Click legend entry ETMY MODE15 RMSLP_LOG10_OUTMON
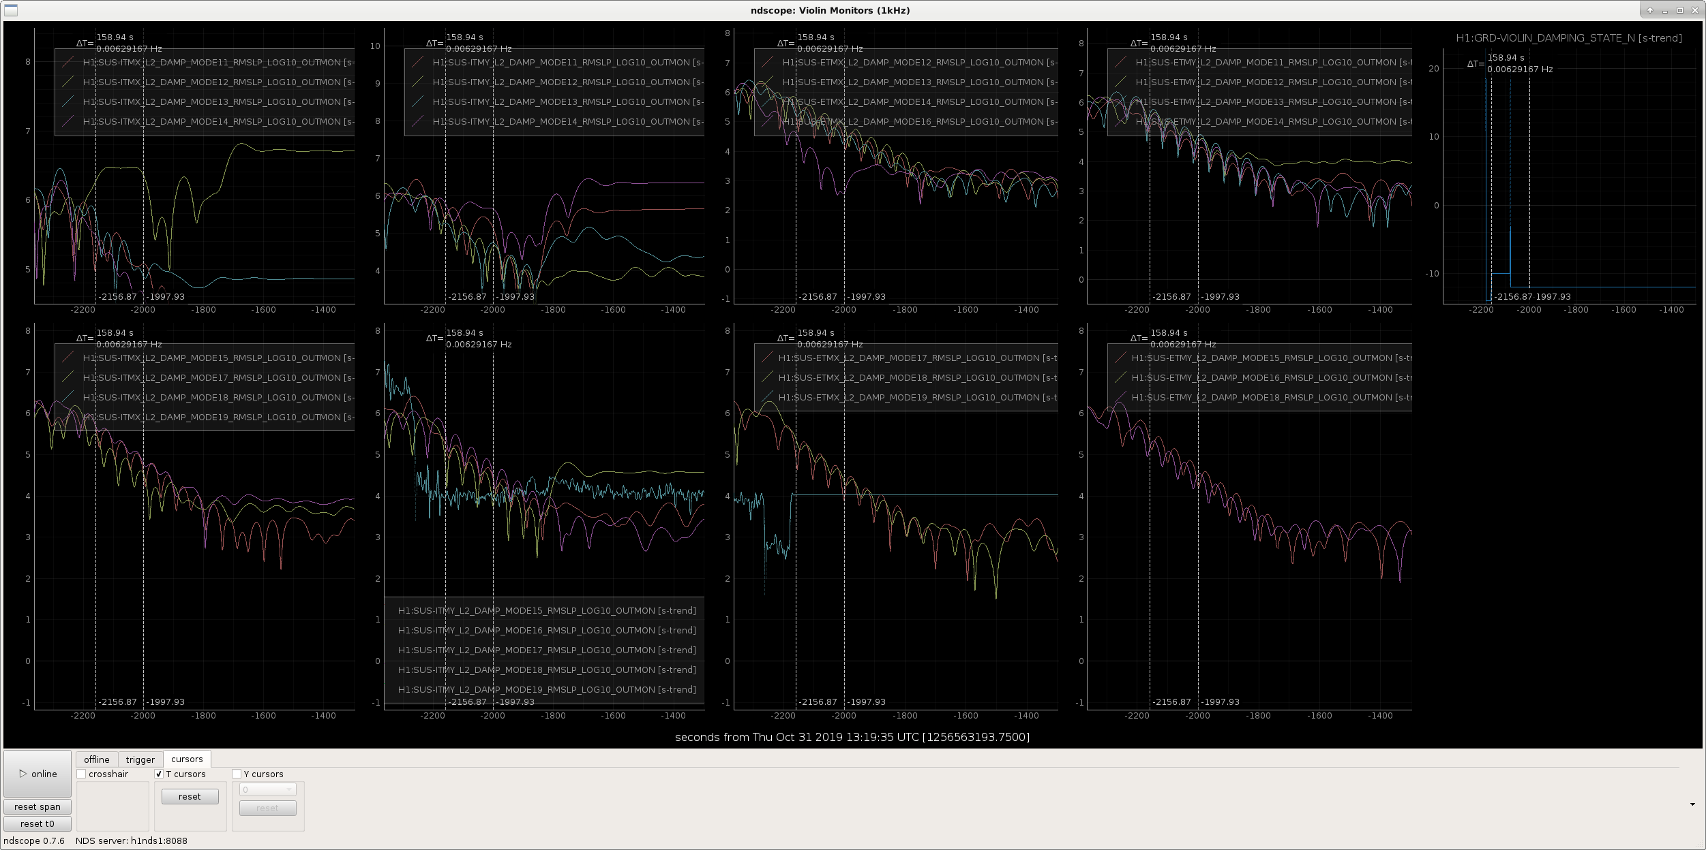 1271,358
